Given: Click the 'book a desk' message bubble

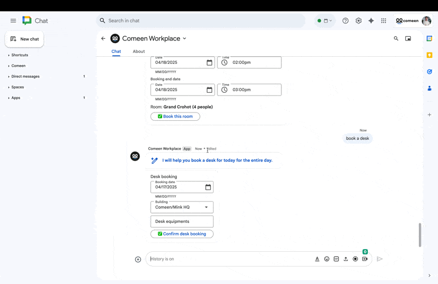Looking at the screenshot, I should point(358,138).
